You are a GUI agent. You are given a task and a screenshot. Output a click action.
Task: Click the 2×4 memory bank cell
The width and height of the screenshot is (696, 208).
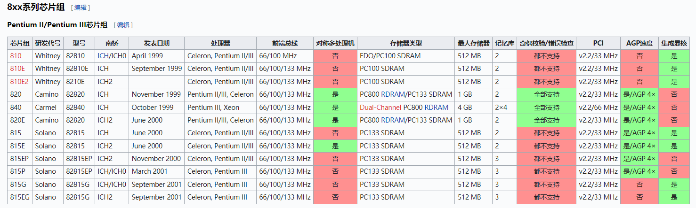504,107
